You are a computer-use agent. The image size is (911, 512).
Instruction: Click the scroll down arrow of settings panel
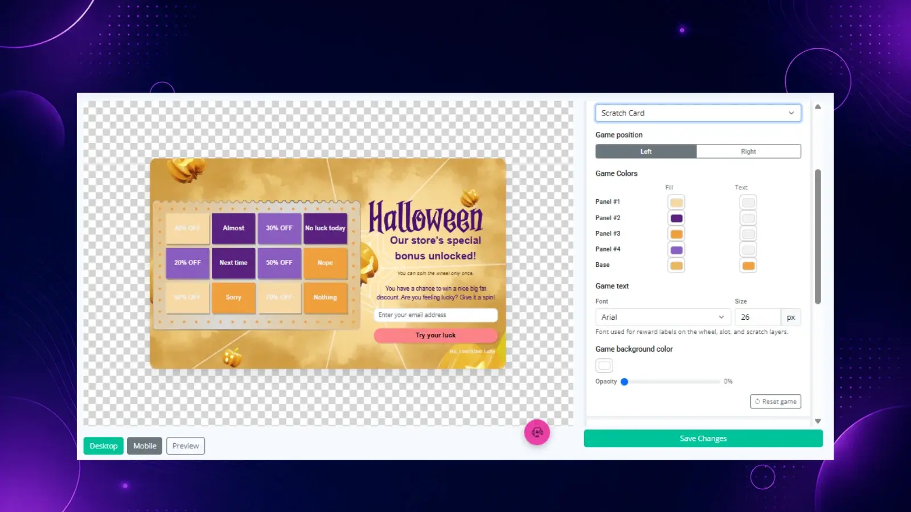tap(818, 421)
